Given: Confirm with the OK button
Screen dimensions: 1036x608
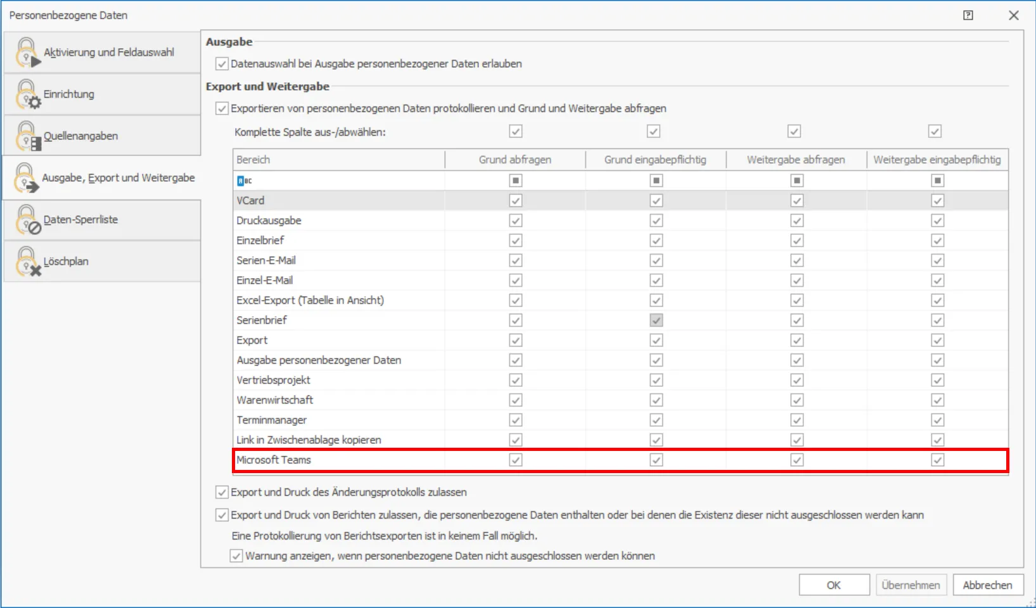Looking at the screenshot, I should 834,585.
